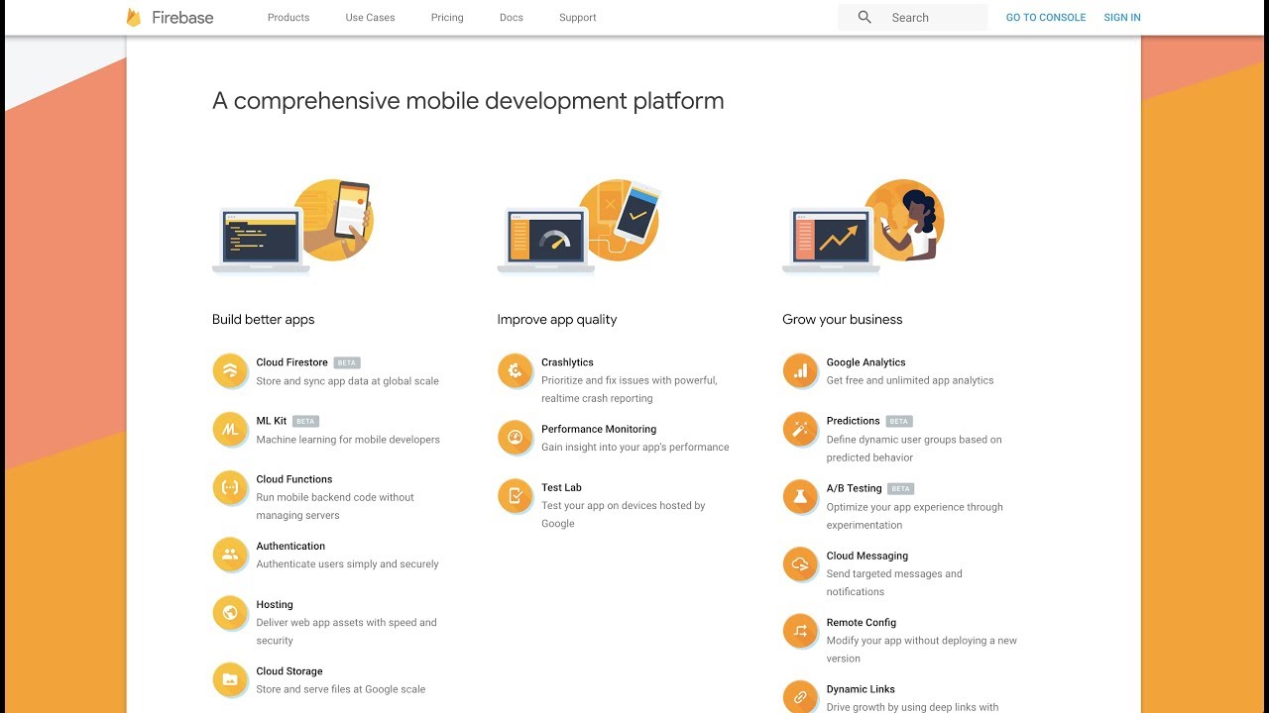Click 'A comprehensive mobile development platform' heading

click(468, 101)
